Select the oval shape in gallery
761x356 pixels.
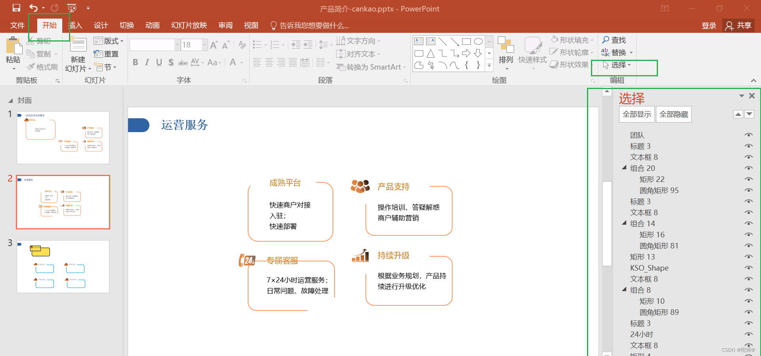(x=478, y=41)
